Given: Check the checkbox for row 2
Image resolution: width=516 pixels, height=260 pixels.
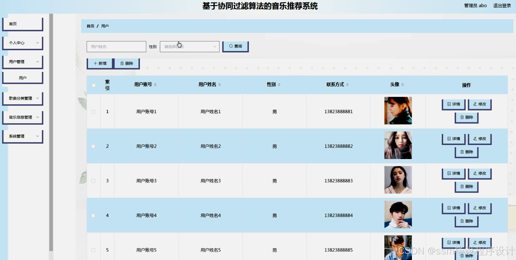Looking at the screenshot, I should 93,146.
